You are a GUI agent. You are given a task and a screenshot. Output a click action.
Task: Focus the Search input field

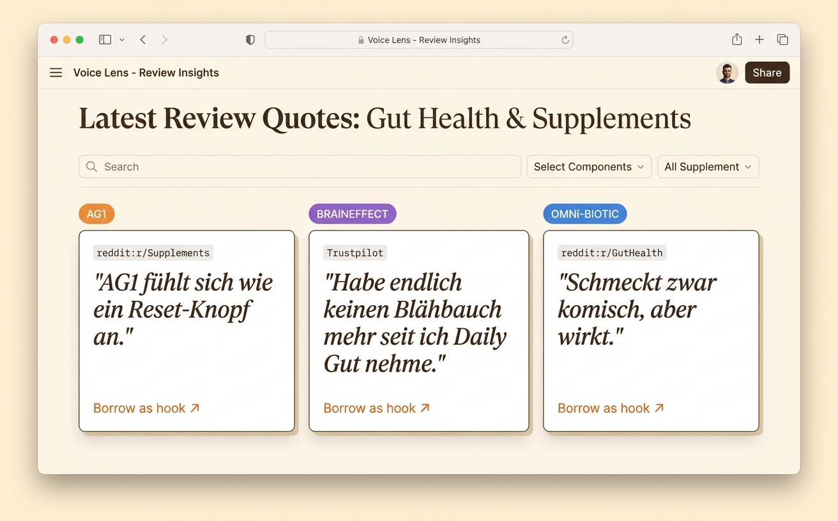(300, 167)
